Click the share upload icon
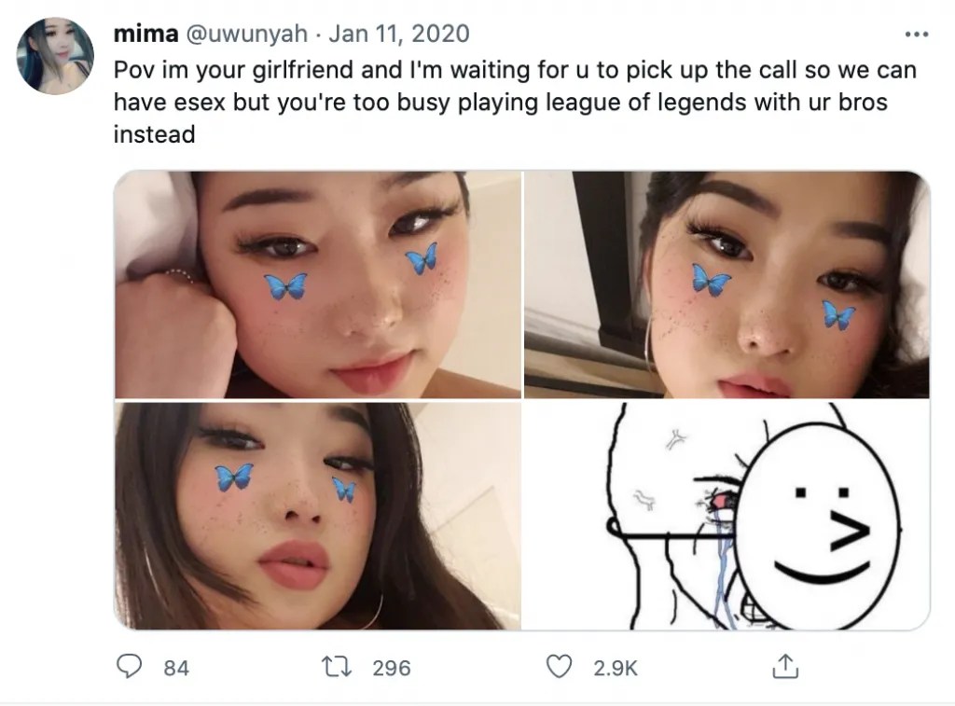Viewport: 955px width, 706px height. pyautogui.click(x=784, y=667)
